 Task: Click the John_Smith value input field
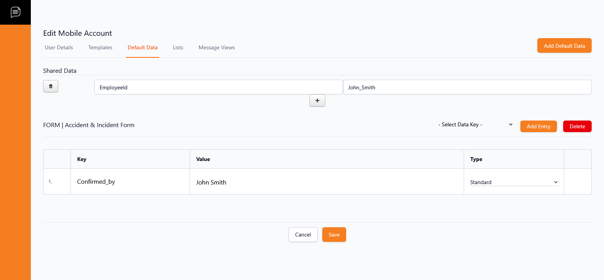pos(467,87)
